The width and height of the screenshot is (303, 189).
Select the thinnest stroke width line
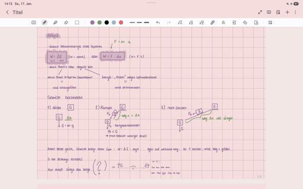[x=132, y=23]
